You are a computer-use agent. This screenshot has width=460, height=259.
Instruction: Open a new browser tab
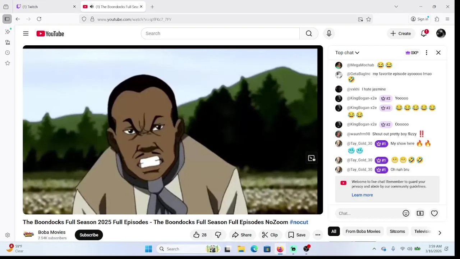pos(152,6)
